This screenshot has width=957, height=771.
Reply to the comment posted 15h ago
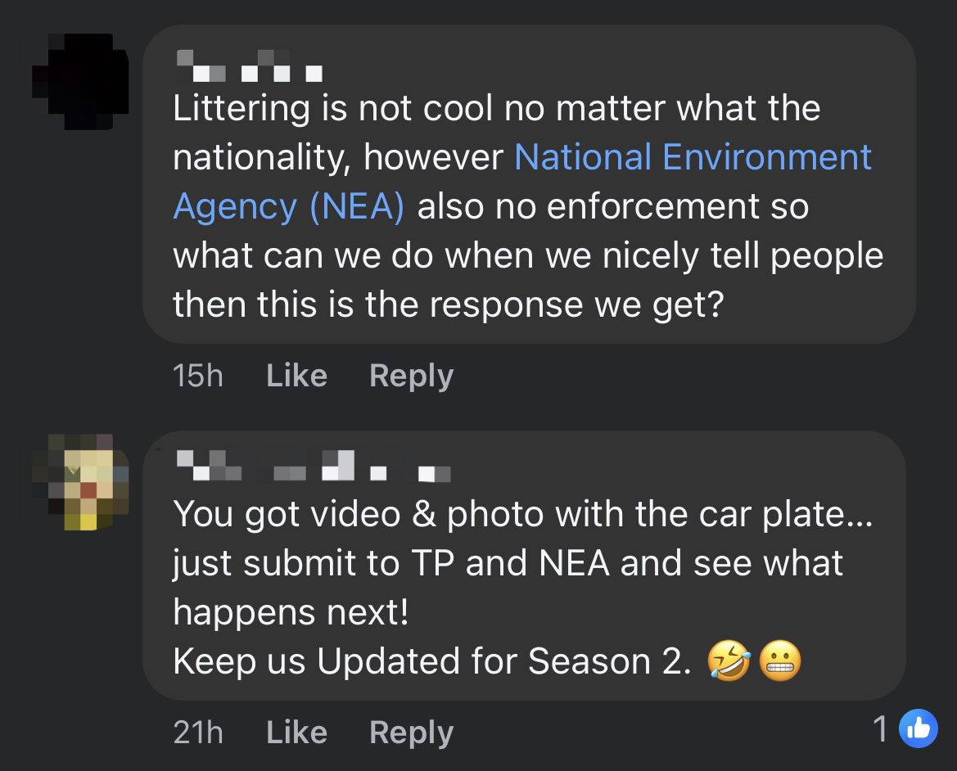[x=411, y=376]
